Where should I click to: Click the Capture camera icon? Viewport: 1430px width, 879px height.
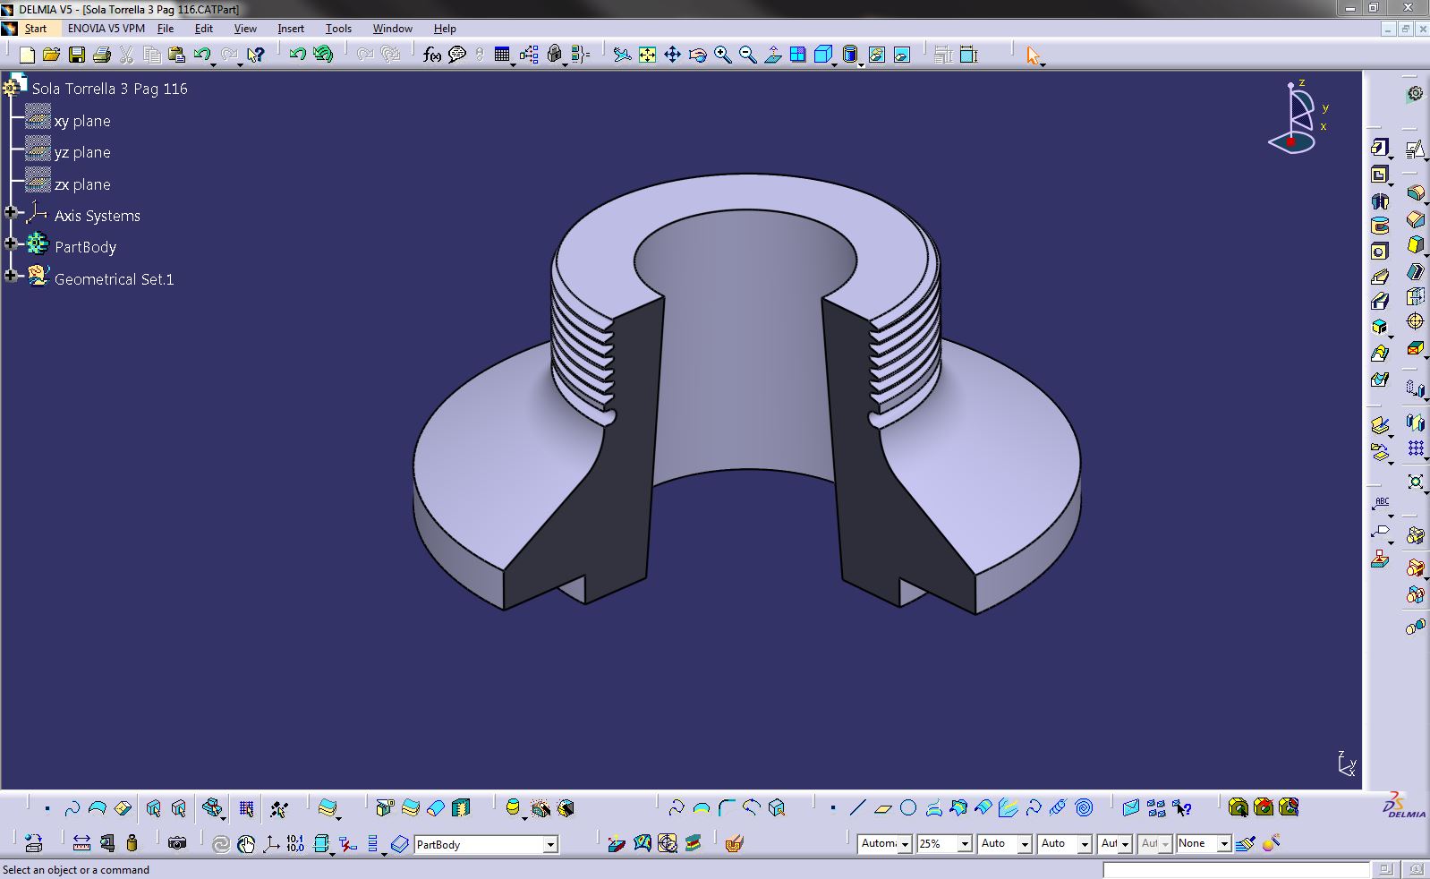177,843
